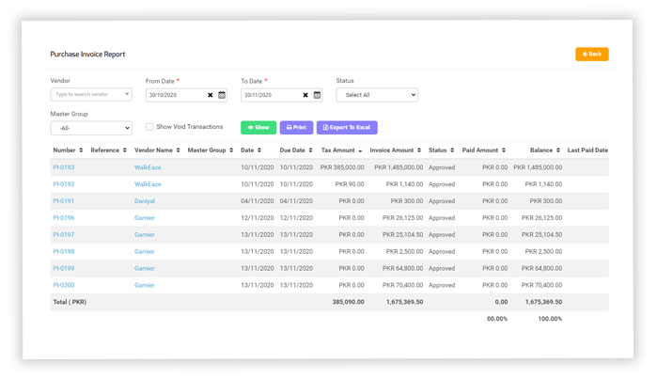The height and width of the screenshot is (379, 657).
Task: Sort by Tax Amount column arrow
Action: click(x=360, y=150)
